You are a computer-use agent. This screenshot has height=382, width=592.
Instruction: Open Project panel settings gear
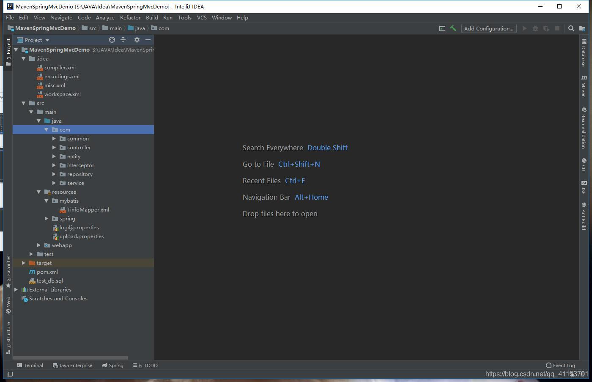tap(137, 40)
